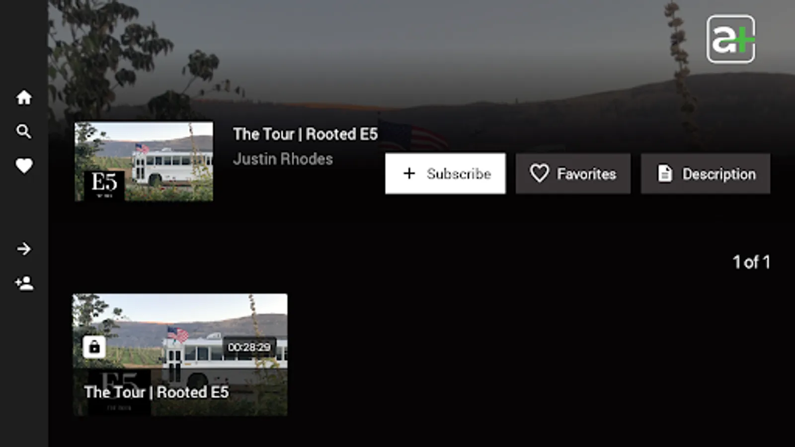Add show to Favorites

pos(573,173)
